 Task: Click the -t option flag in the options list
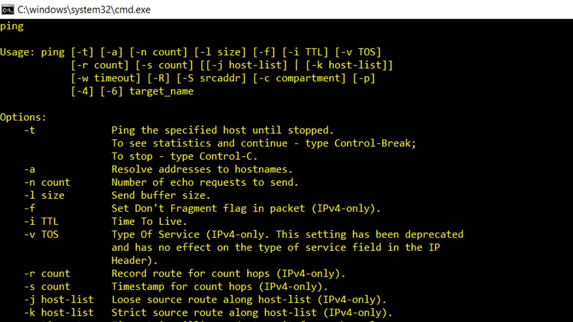30,130
